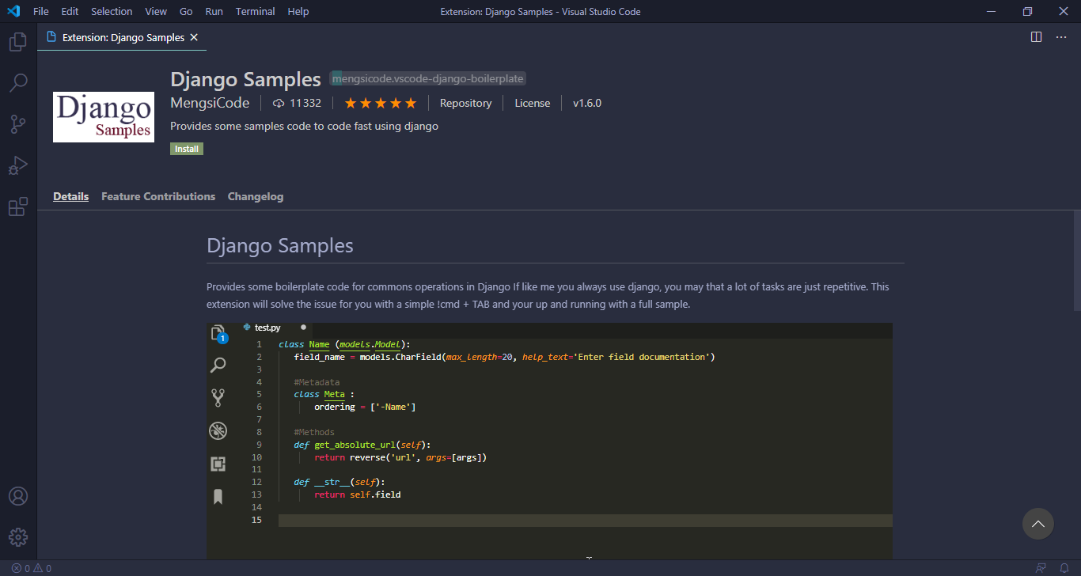Open the editor More Actions menu
This screenshot has height=576, width=1081.
pos(1060,36)
